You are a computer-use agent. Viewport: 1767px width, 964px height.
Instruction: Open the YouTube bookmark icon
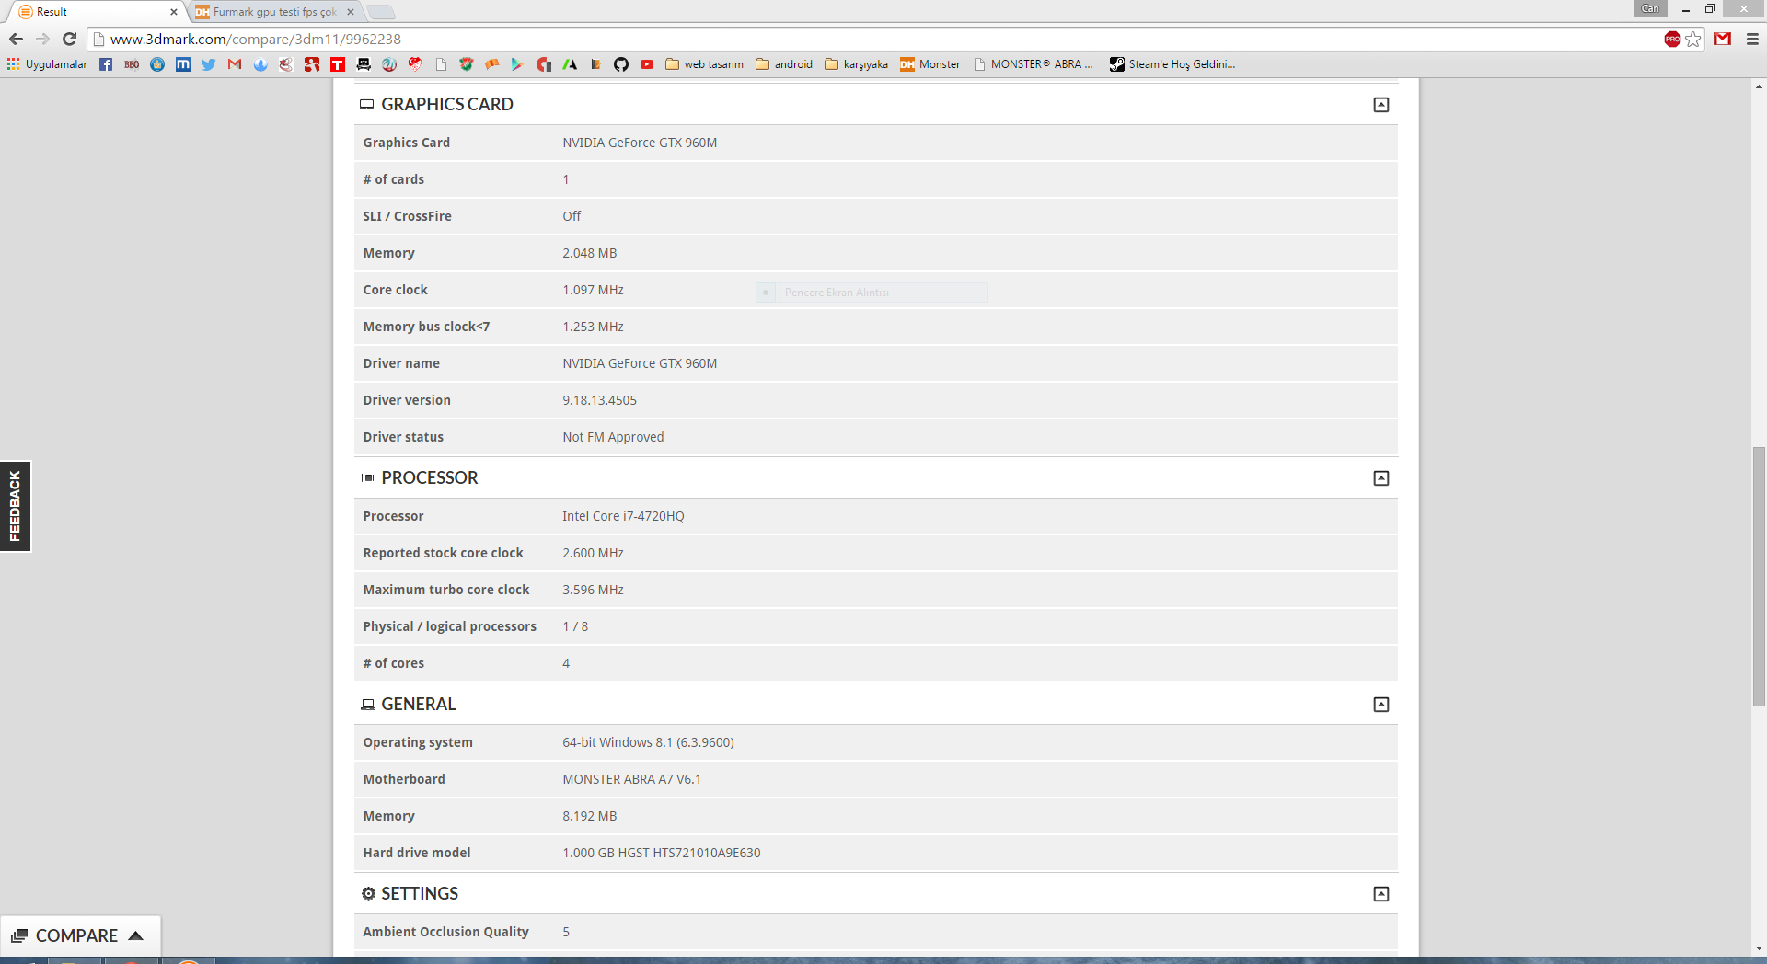pos(647,64)
